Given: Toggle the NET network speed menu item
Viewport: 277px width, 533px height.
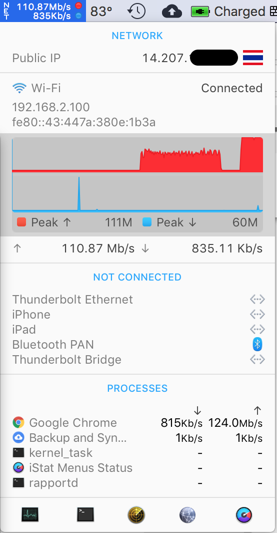Looking at the screenshot, I should (x=43, y=11).
